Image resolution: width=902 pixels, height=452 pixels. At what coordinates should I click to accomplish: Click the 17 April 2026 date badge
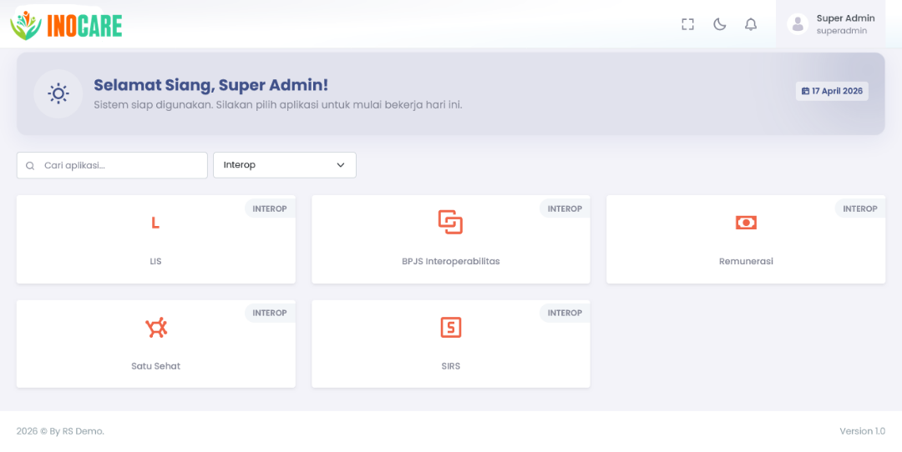coord(832,92)
